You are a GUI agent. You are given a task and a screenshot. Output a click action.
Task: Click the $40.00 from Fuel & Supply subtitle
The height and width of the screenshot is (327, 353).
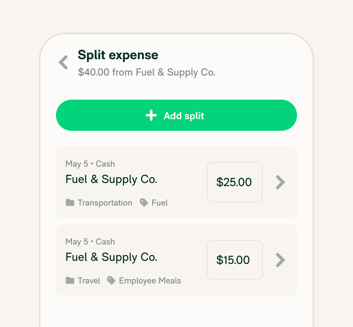(147, 72)
